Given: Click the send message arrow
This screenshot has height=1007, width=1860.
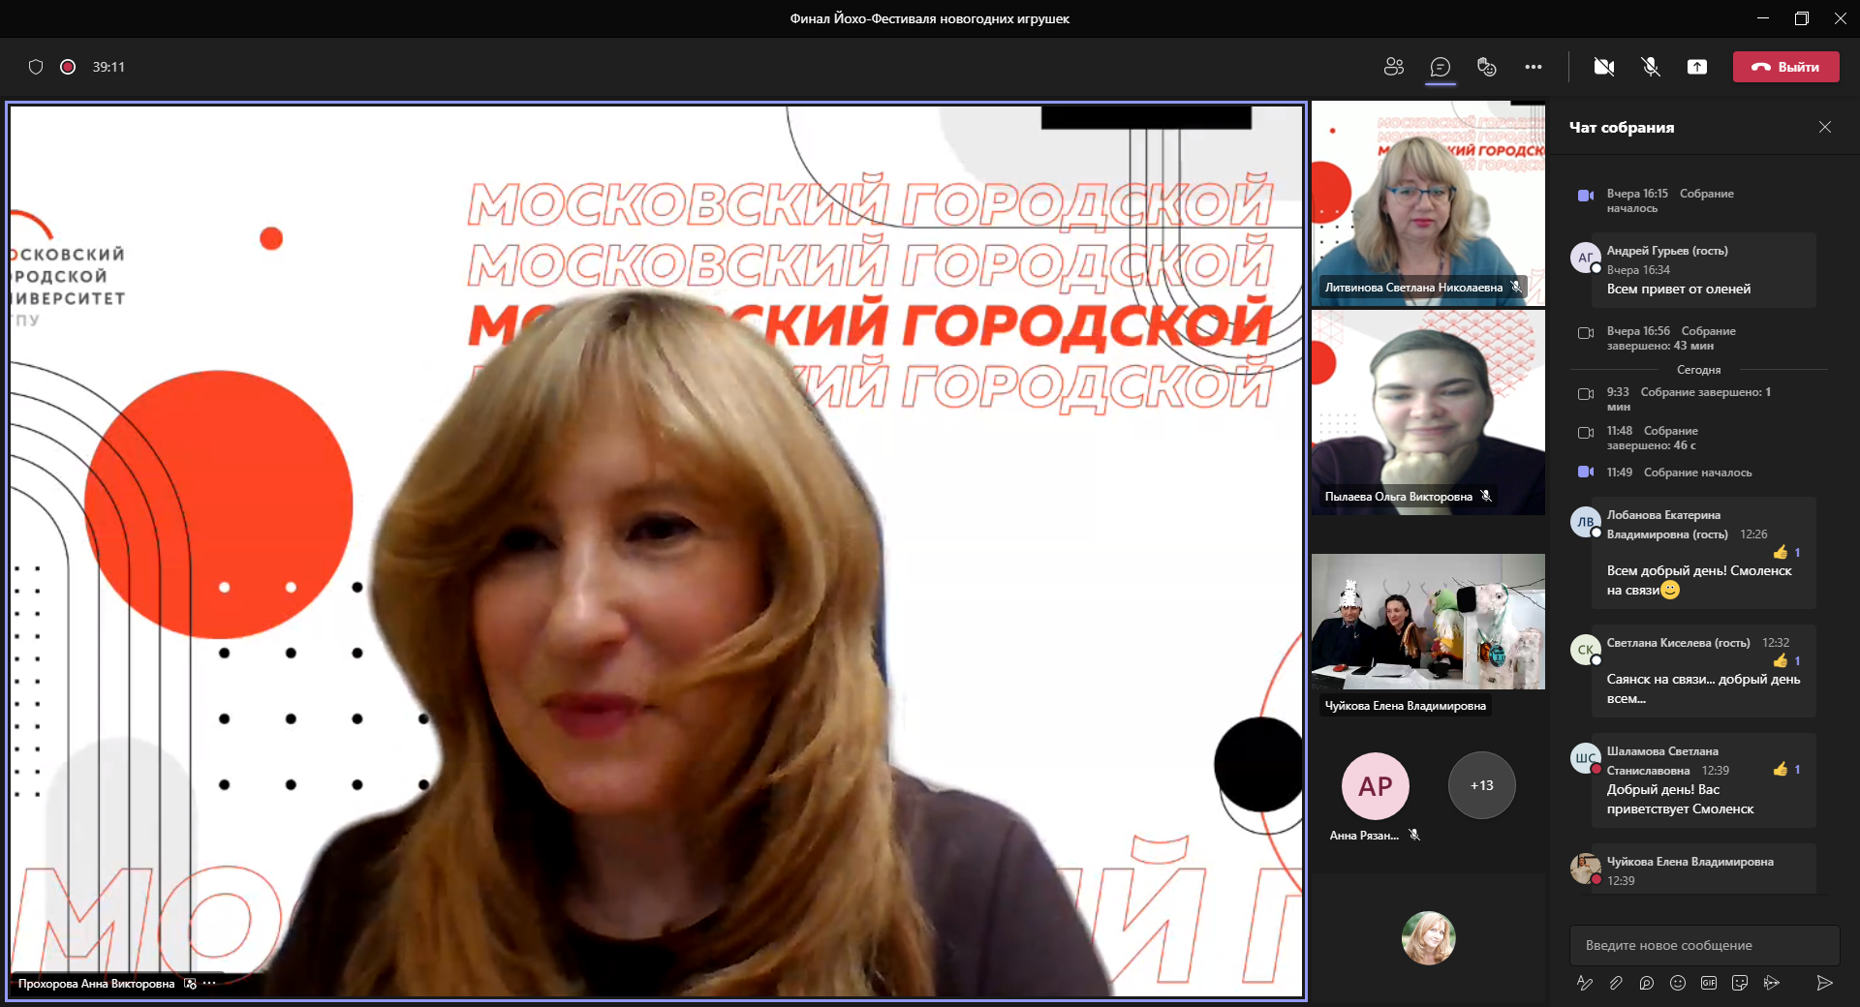Looking at the screenshot, I should coord(1824,983).
